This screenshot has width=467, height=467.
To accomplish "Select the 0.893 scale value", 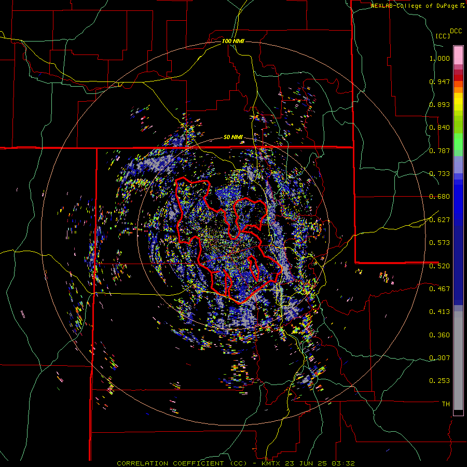I will click(x=439, y=104).
